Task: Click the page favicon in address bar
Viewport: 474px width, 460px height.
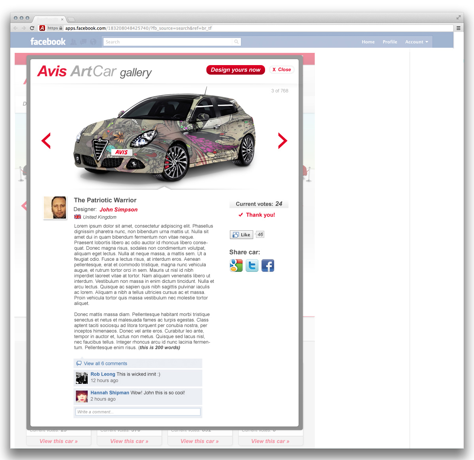Action: (x=42, y=28)
